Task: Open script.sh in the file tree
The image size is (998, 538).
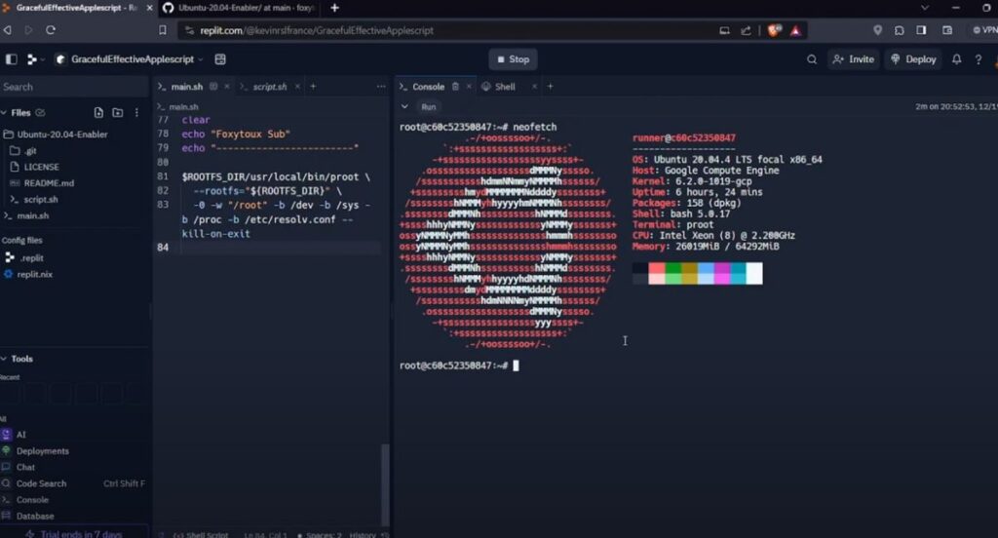Action: pyautogui.click(x=41, y=199)
